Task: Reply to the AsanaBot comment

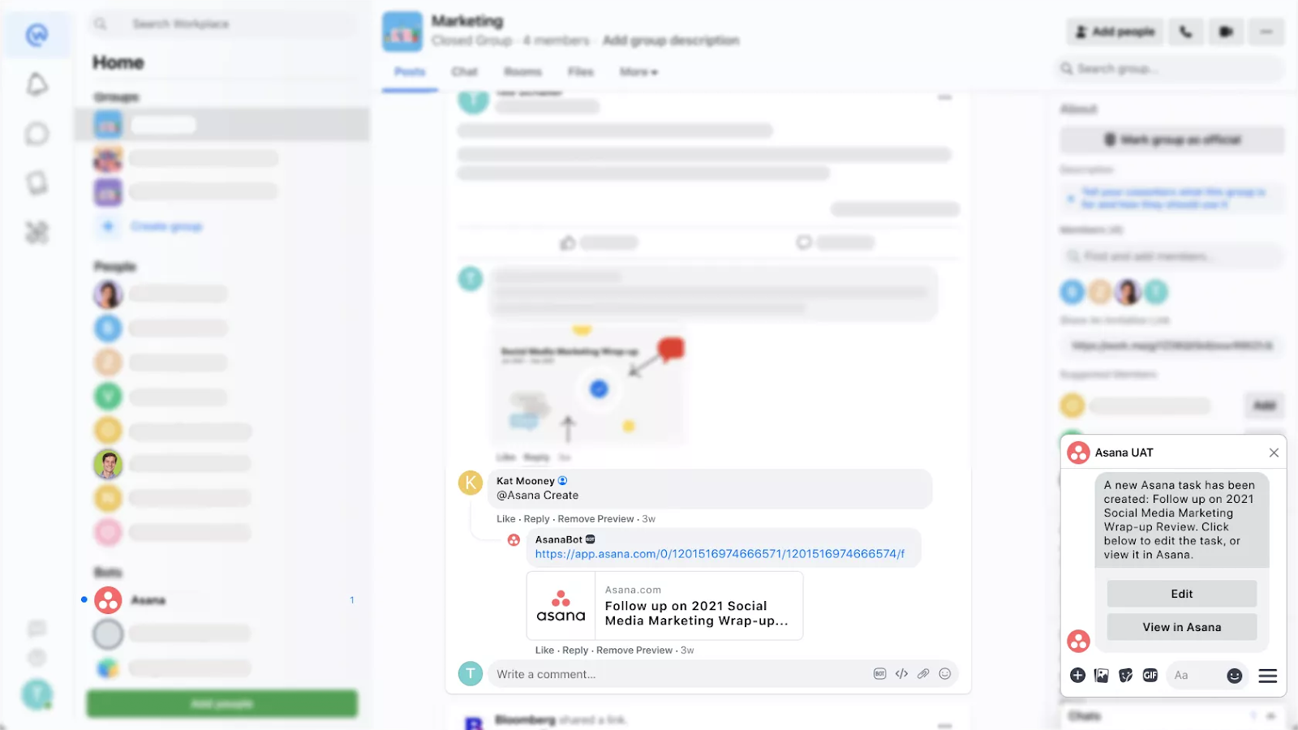Action: click(575, 651)
